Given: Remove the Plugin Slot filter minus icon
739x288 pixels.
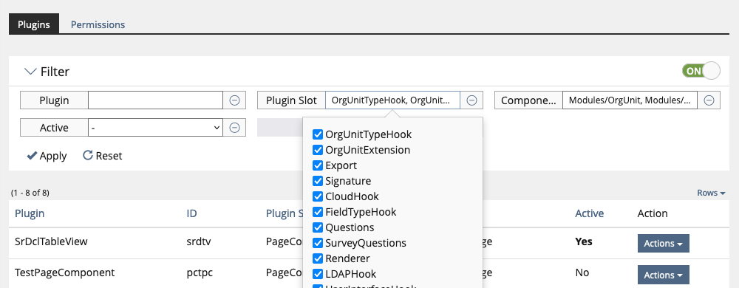Looking at the screenshot, I should (471, 100).
